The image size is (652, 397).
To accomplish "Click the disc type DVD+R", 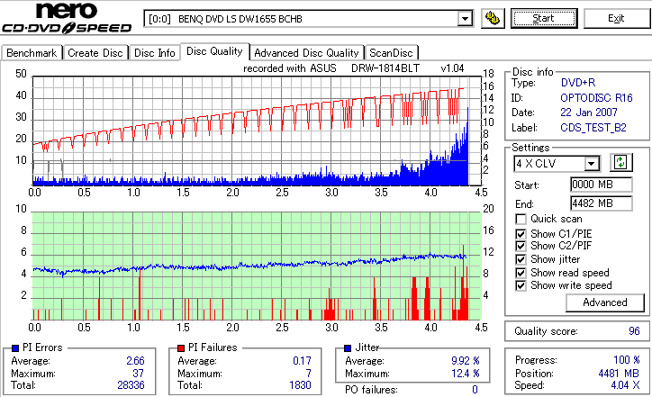I will click(578, 83).
